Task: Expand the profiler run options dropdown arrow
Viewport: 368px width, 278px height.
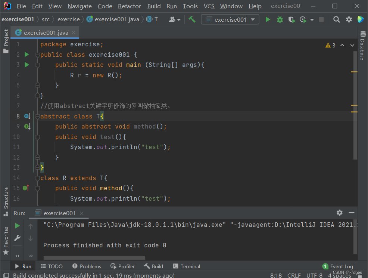Action: [x=312, y=20]
